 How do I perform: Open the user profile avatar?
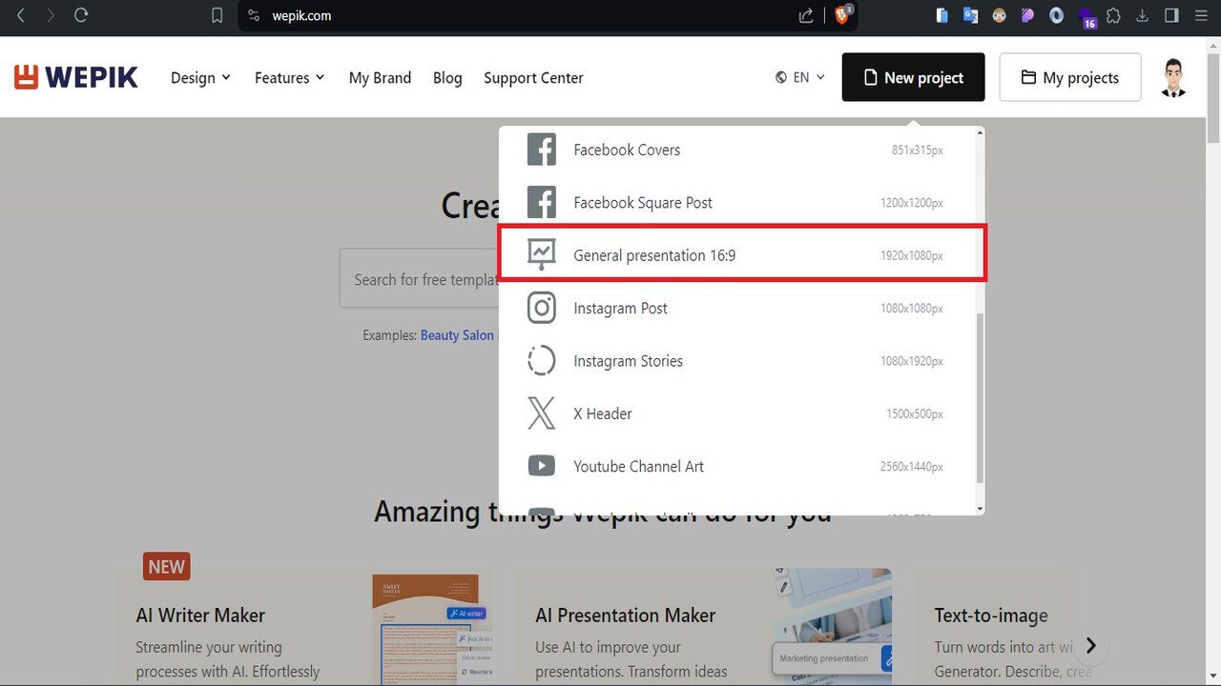tap(1174, 77)
